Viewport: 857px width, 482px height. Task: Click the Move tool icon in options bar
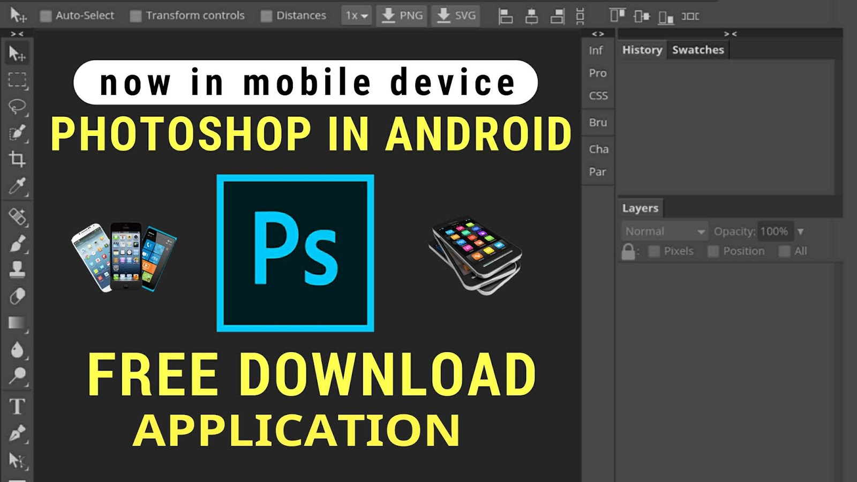(x=18, y=15)
